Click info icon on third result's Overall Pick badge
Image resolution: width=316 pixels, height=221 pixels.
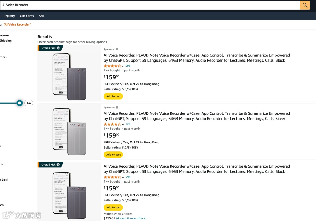click(x=58, y=165)
